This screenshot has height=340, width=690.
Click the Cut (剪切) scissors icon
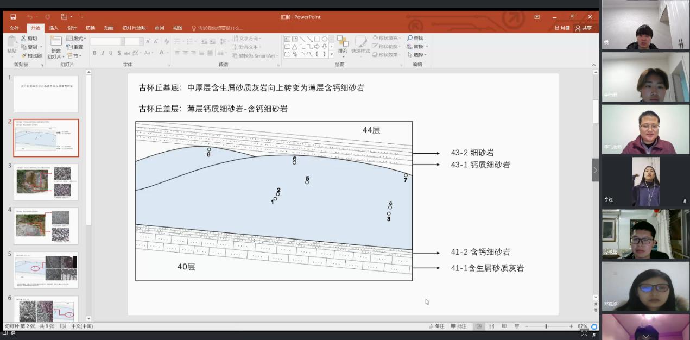pyautogui.click(x=24, y=39)
